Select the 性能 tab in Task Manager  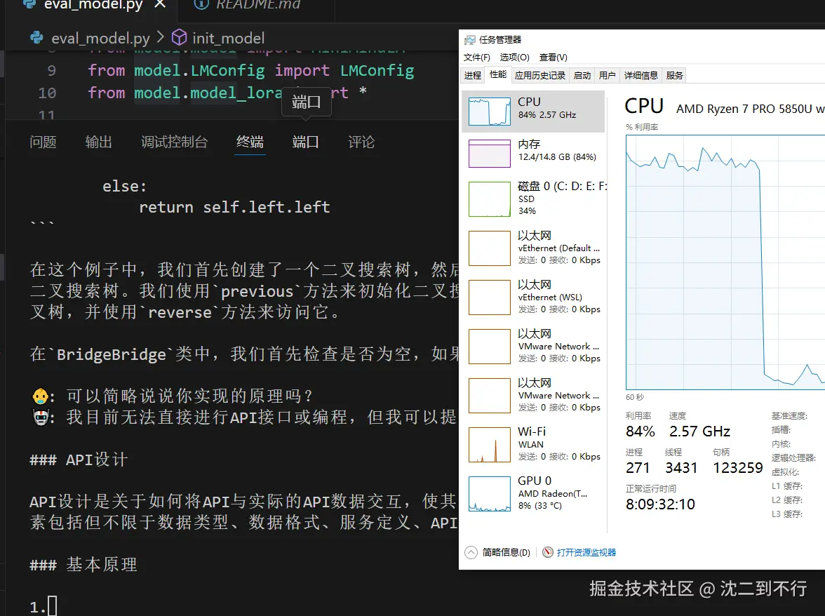coord(498,74)
